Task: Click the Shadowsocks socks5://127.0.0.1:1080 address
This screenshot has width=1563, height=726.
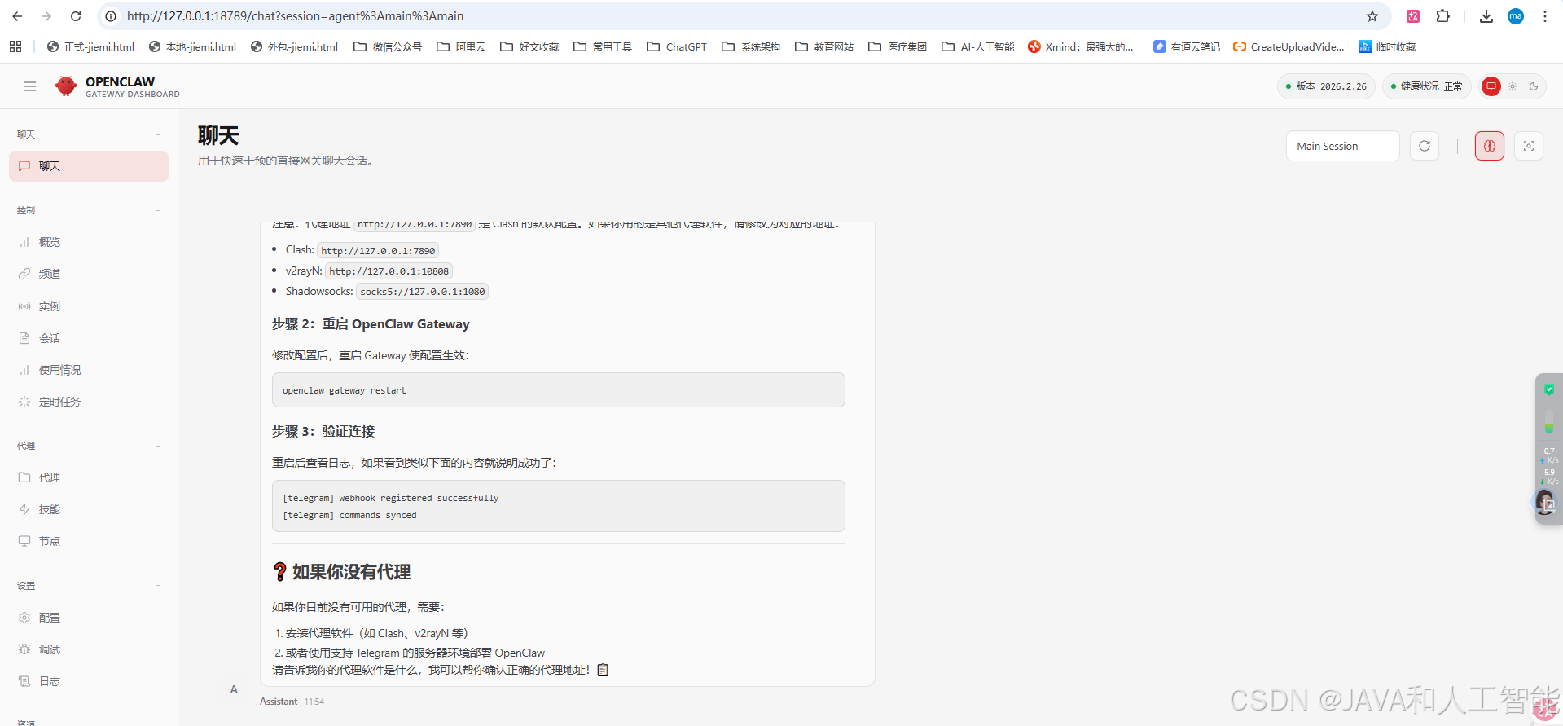Action: click(422, 292)
